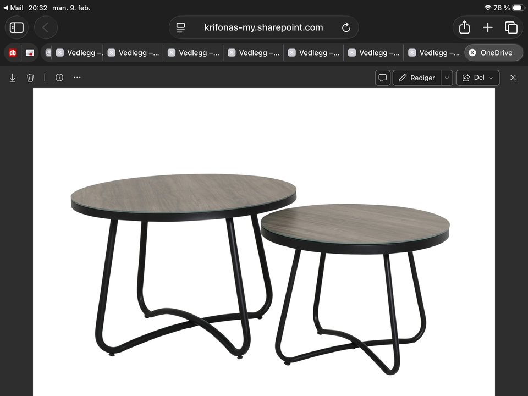
Task: Show the Safari sidebar
Action: (16, 28)
